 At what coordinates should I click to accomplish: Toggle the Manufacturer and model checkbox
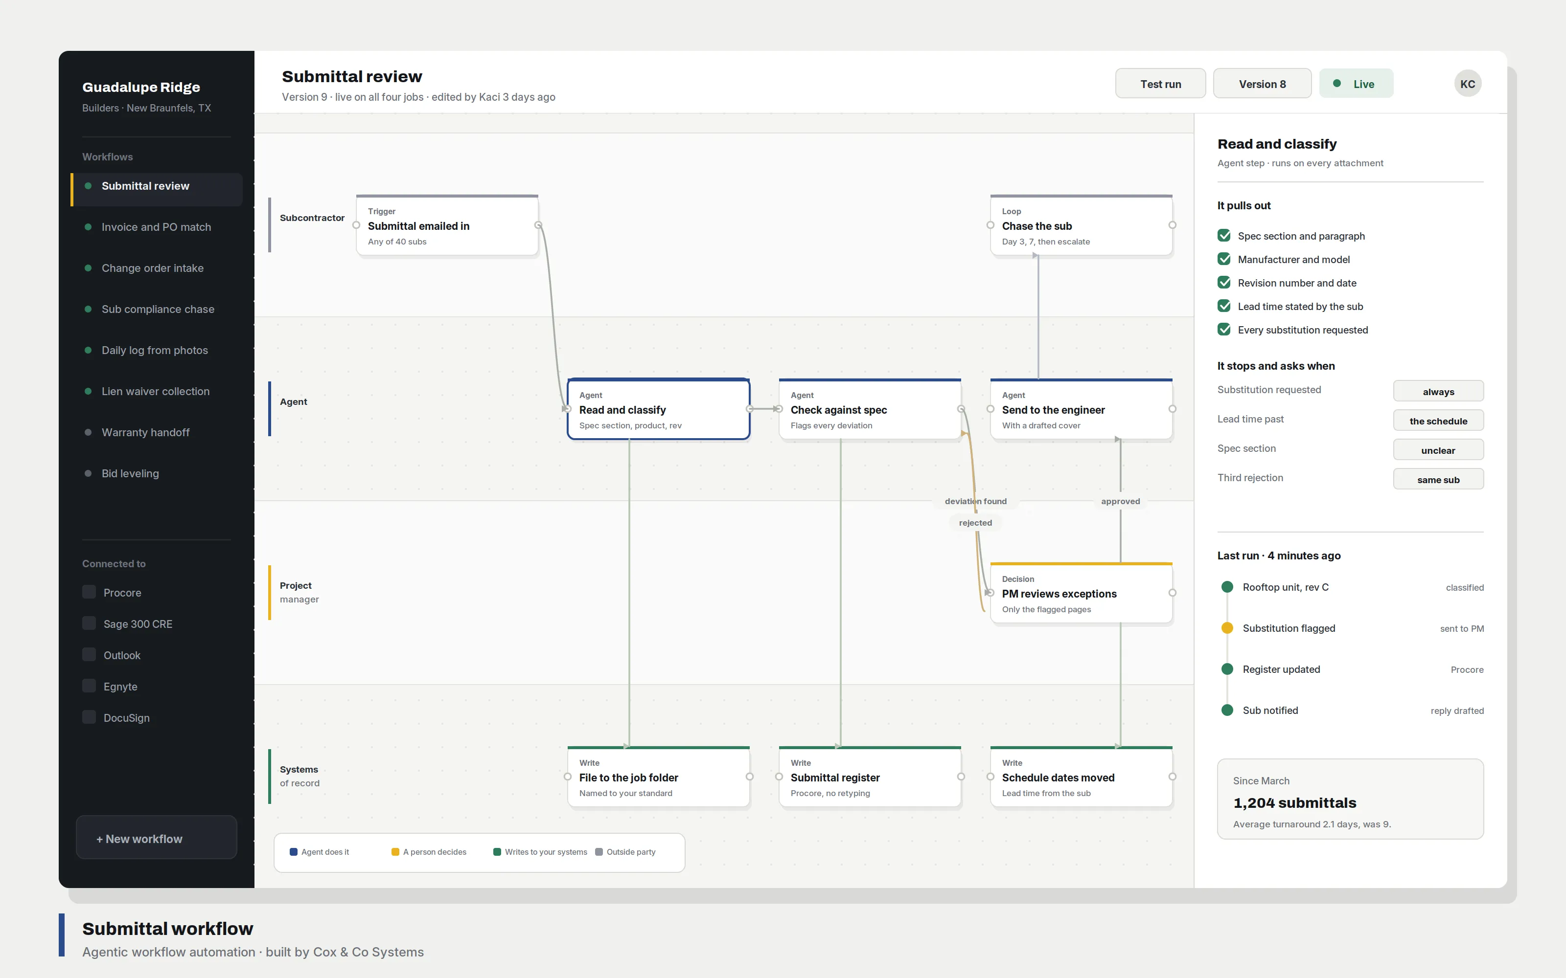(1223, 259)
